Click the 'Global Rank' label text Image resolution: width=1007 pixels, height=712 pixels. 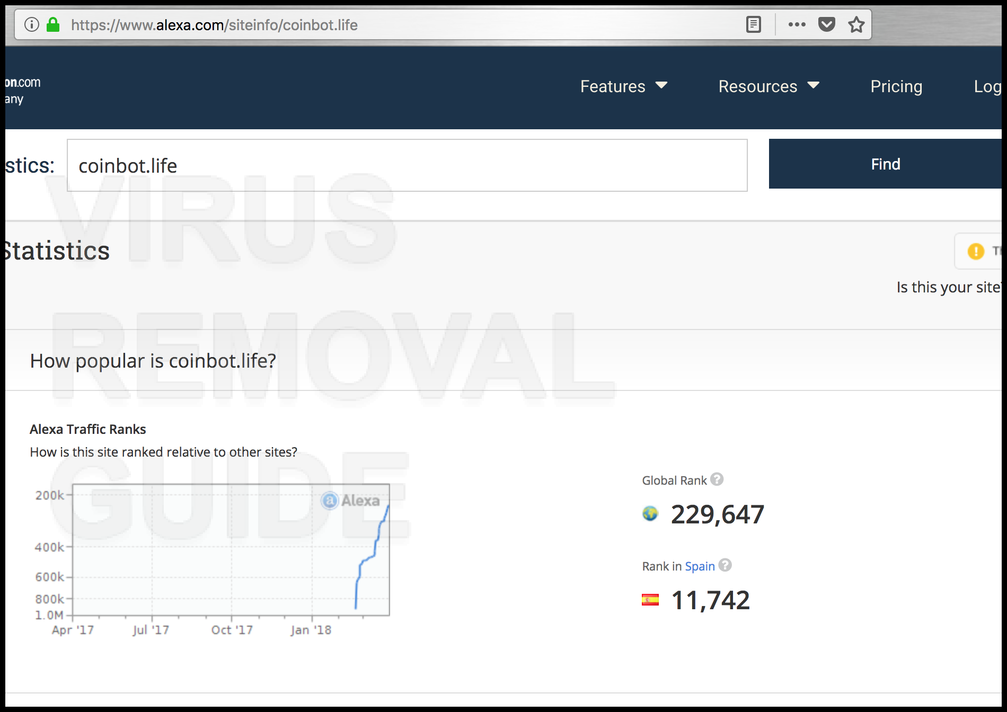[x=675, y=480]
